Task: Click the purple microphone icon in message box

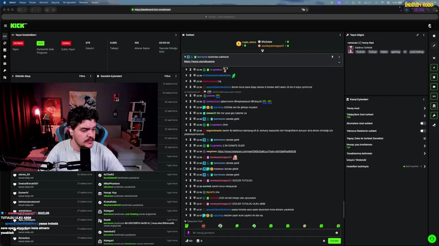Action: pos(188,233)
